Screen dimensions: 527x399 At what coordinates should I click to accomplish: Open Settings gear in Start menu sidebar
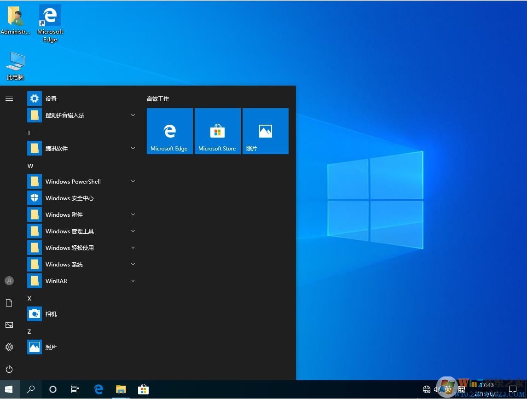(x=9, y=347)
